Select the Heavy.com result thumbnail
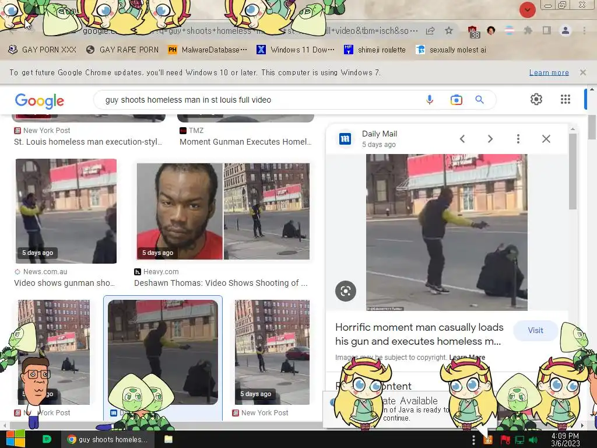The height and width of the screenshot is (448, 597). [x=223, y=211]
